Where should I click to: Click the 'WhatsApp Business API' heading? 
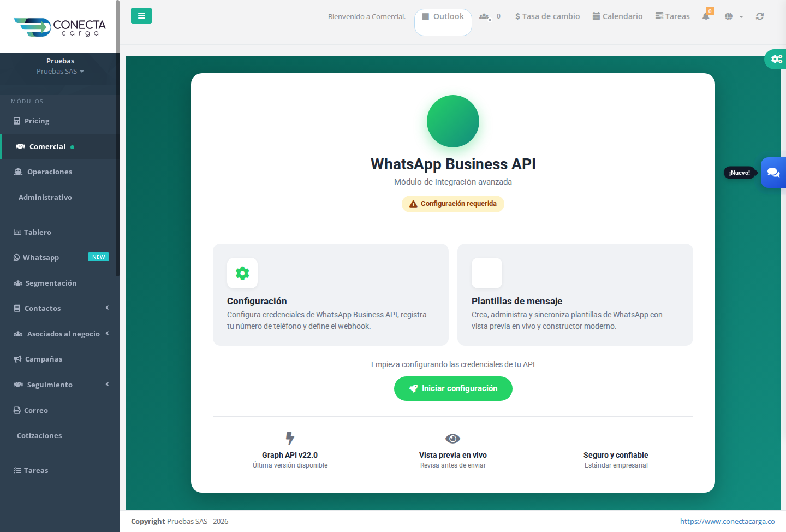pos(453,164)
